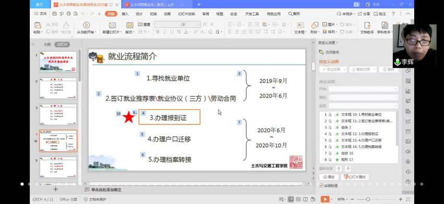Toggle underline formatting
Viewport: 444px width, 204px height.
pyautogui.click(x=172, y=32)
